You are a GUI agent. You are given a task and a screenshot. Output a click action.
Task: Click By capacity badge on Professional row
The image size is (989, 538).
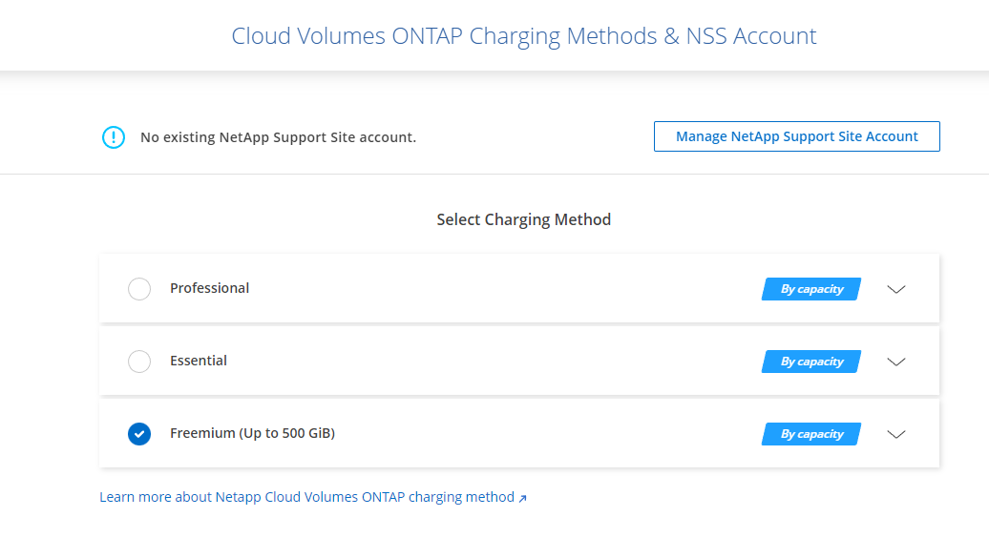pyautogui.click(x=811, y=289)
